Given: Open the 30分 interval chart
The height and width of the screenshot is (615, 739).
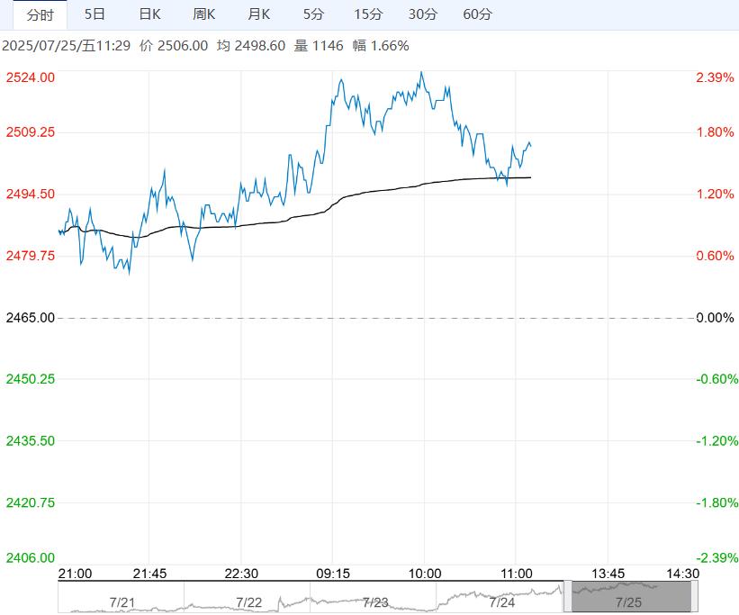Looking at the screenshot, I should (423, 14).
